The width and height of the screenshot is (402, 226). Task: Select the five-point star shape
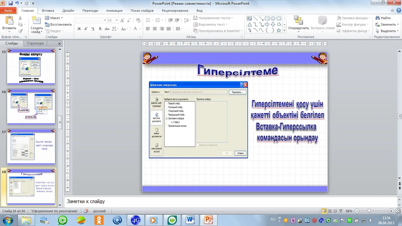279,30
